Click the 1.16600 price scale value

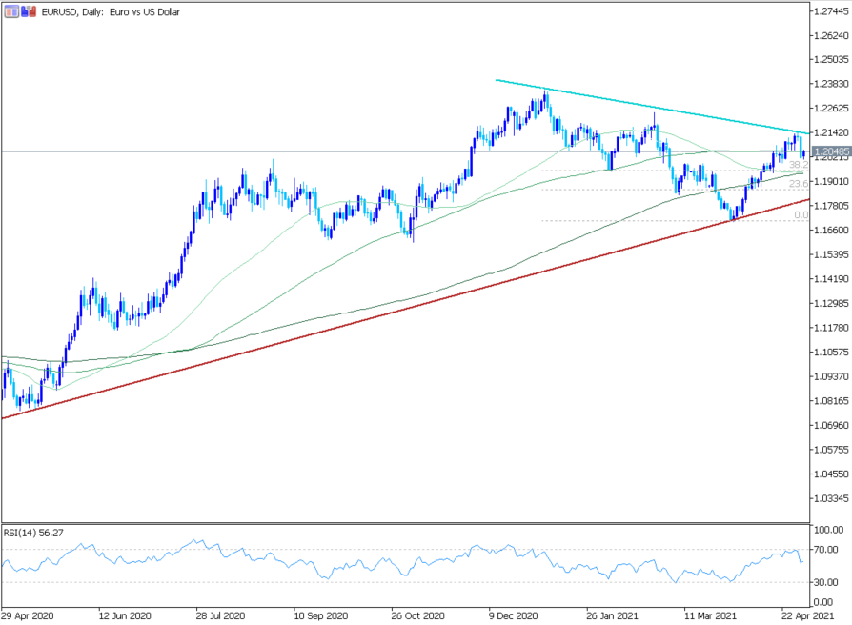coord(831,231)
